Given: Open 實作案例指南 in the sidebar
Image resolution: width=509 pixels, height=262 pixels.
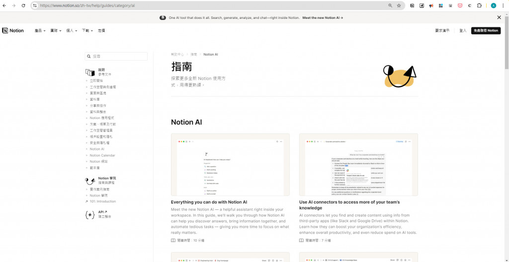Looking at the screenshot, I should pos(99,190).
